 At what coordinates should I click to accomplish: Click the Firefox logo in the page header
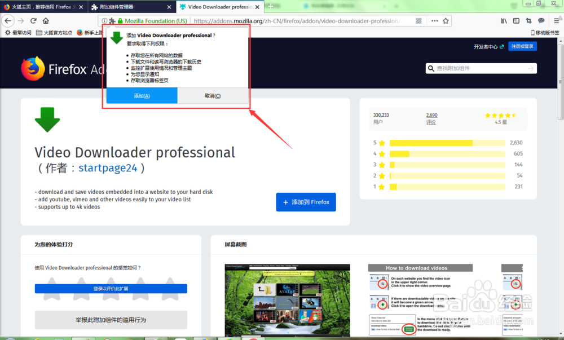(33, 68)
